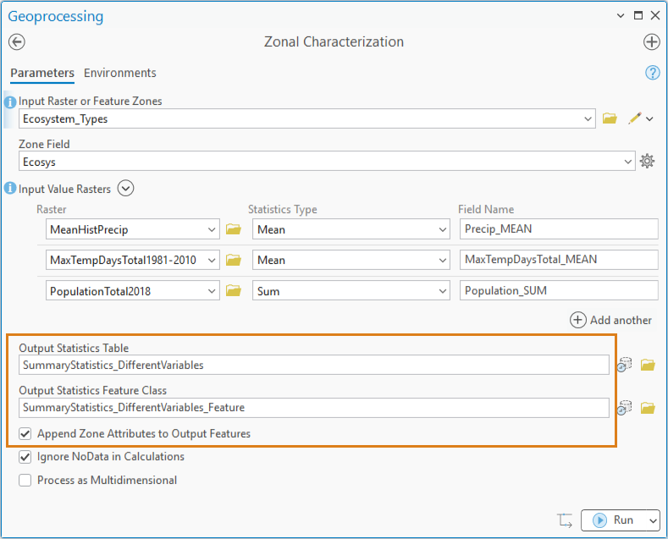Screen dimensions: 668x539
Task: Collapse the Input Value Rasters section chevron
Action: (125, 188)
